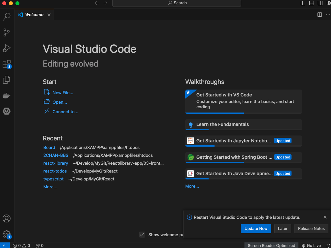Click the Learn the Fundamentals lightbulb icon
This screenshot has height=248, width=331.
coord(191,125)
